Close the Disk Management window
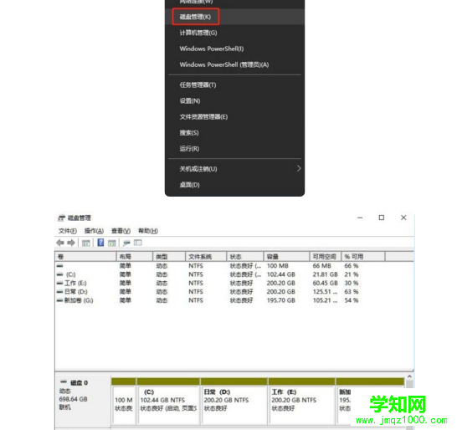 coord(403,218)
